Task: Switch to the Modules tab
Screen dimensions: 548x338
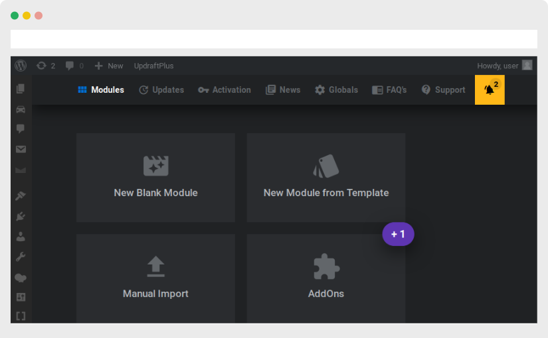Action: pos(101,89)
